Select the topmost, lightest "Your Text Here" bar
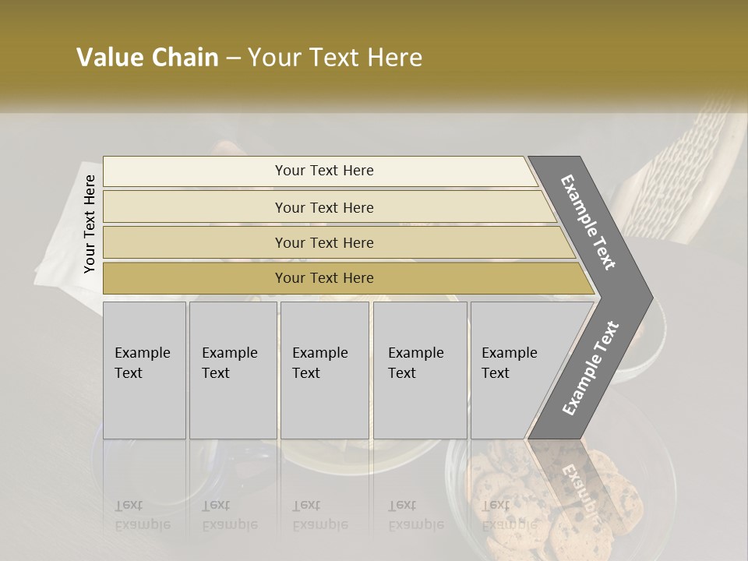The width and height of the screenshot is (748, 561). coord(323,171)
